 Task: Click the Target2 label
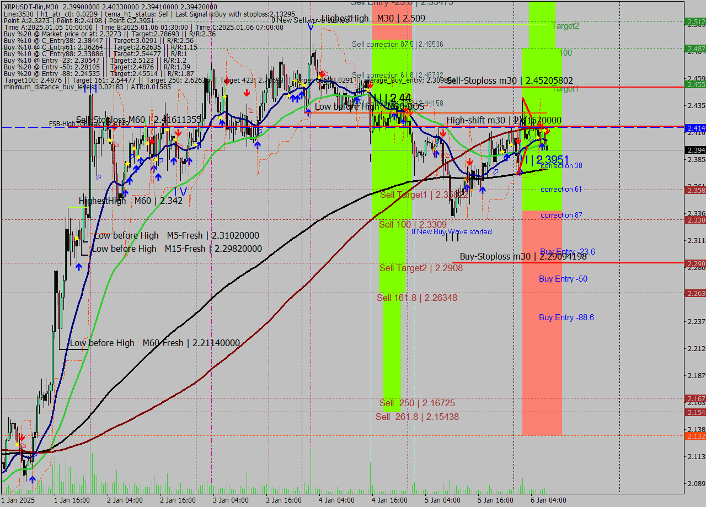(565, 26)
